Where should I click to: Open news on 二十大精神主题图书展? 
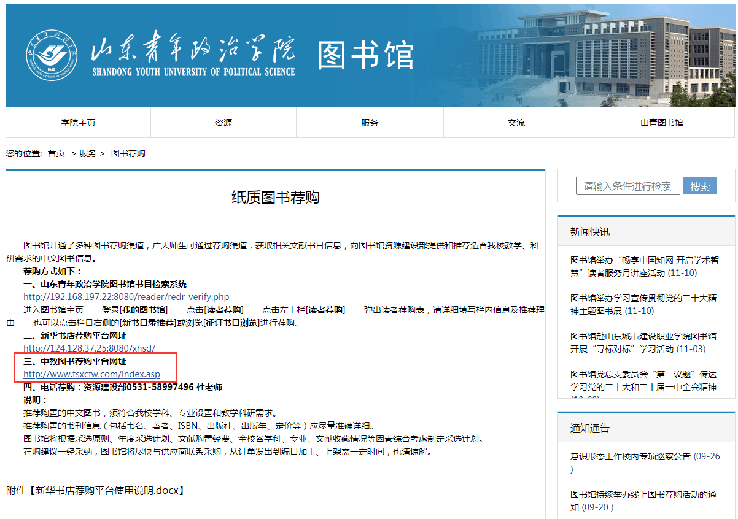pos(643,304)
